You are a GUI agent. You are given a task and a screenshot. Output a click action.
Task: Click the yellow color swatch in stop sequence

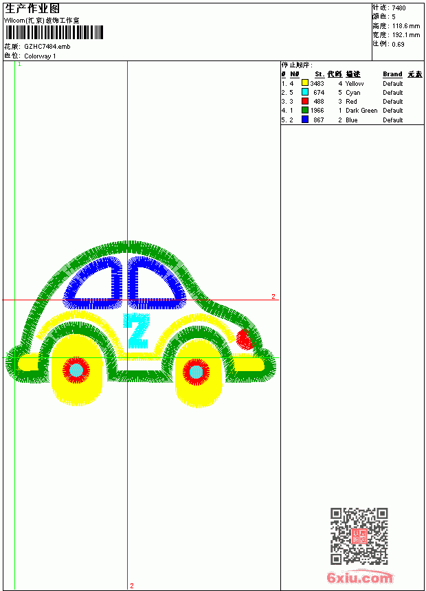305,83
